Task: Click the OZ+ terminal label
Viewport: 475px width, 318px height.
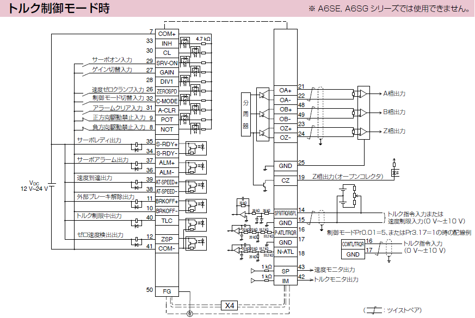Action: [285, 129]
